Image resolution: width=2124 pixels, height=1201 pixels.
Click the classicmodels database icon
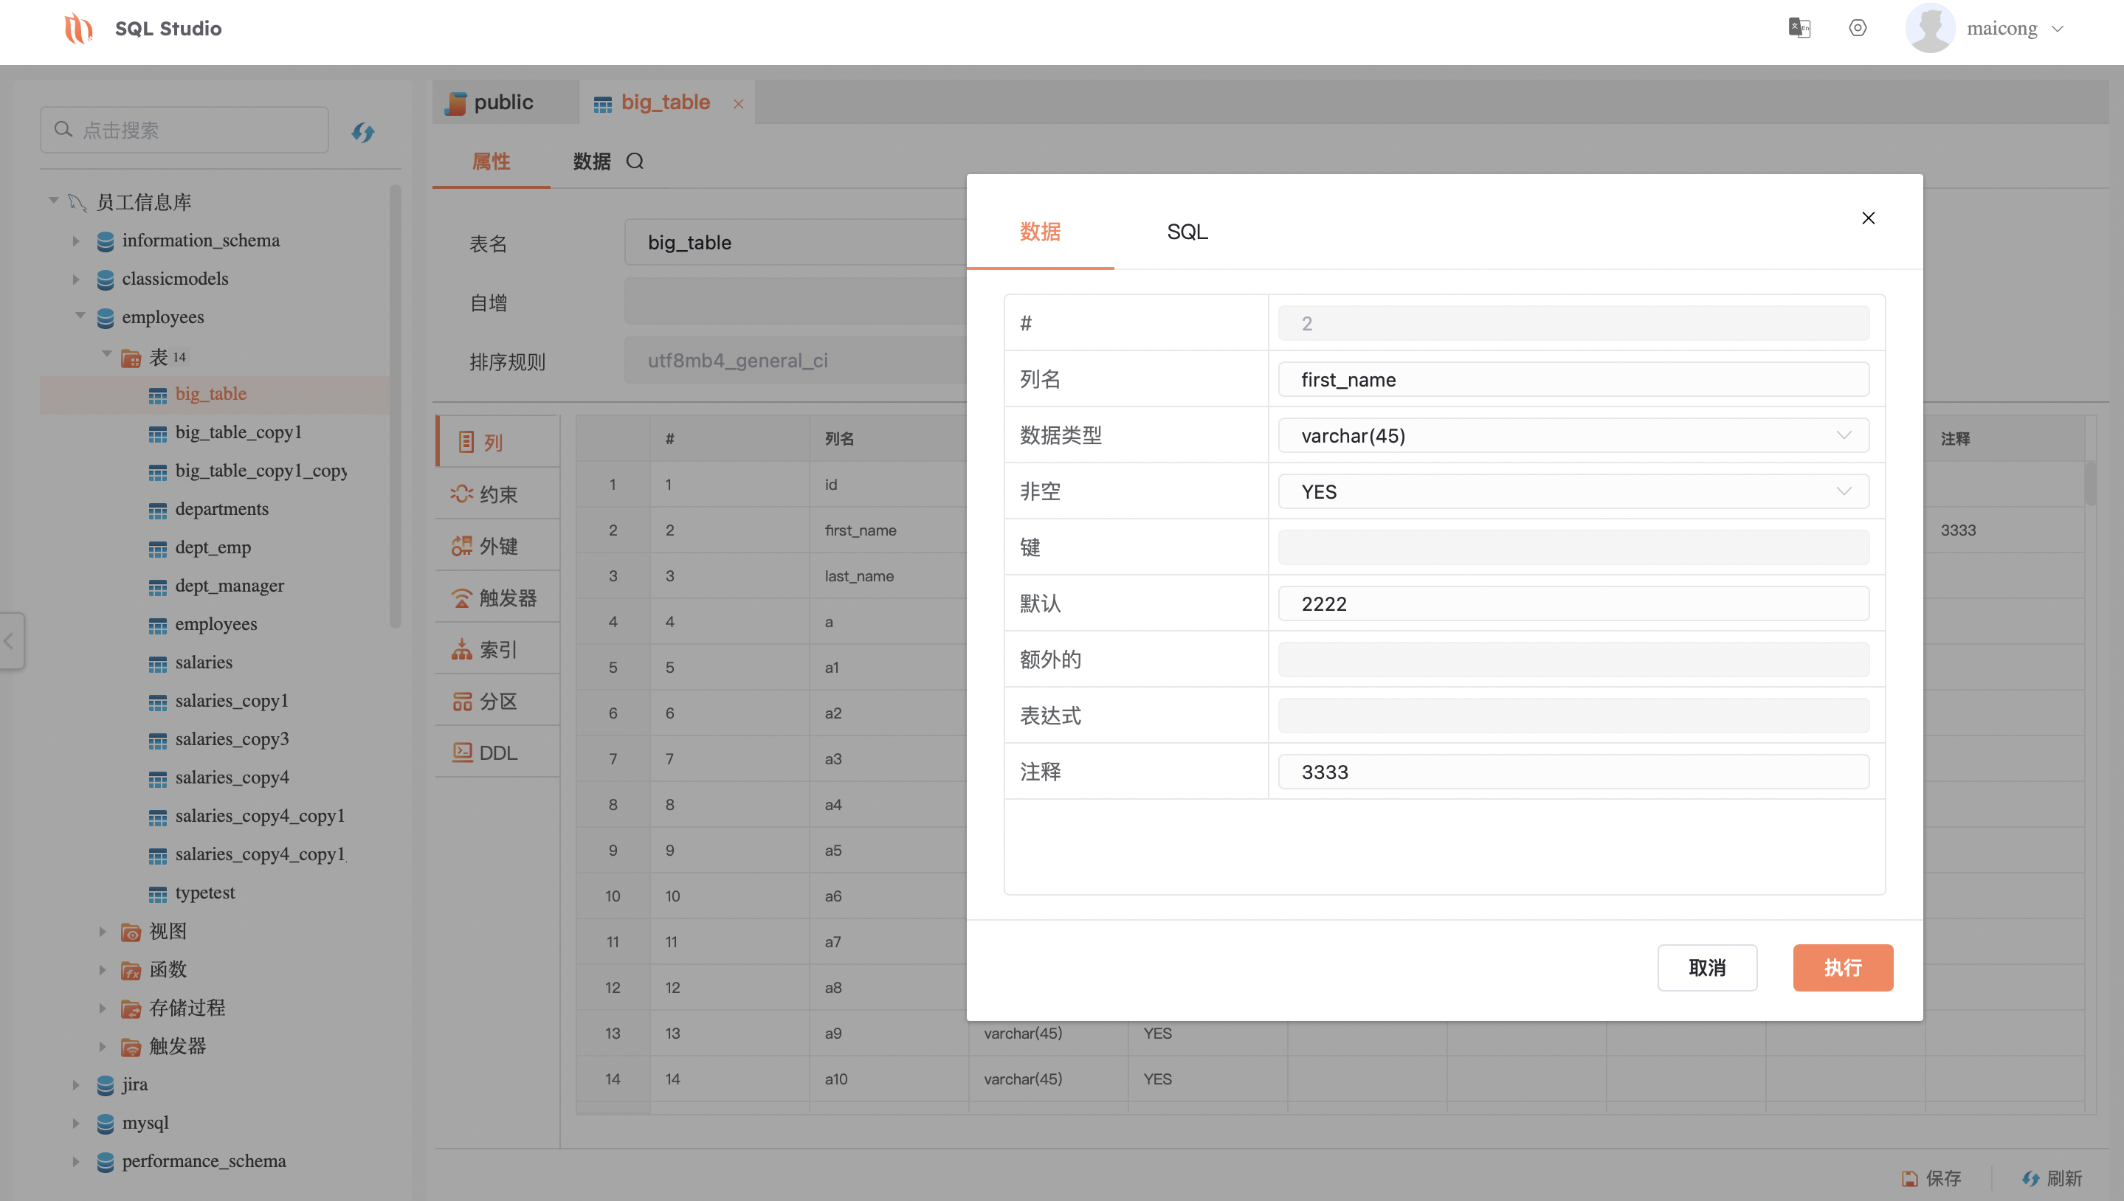click(106, 280)
